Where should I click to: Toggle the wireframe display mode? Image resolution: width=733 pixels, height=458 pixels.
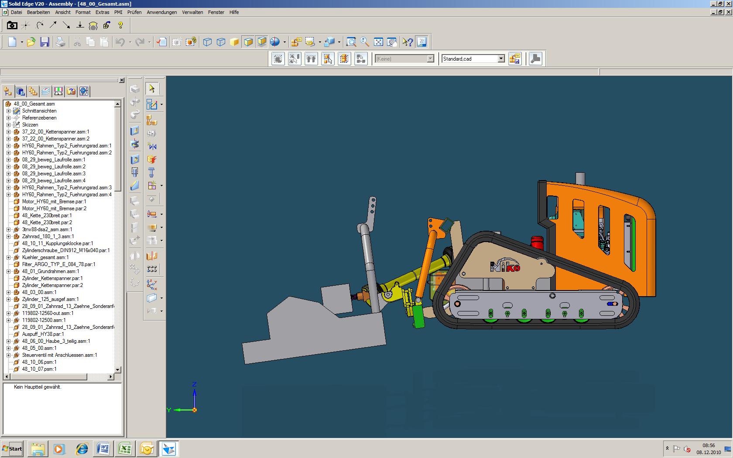click(x=208, y=42)
